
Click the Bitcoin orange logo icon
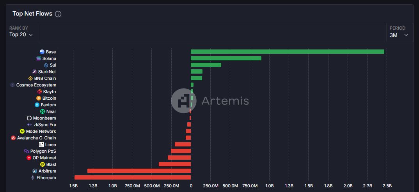click(x=39, y=98)
